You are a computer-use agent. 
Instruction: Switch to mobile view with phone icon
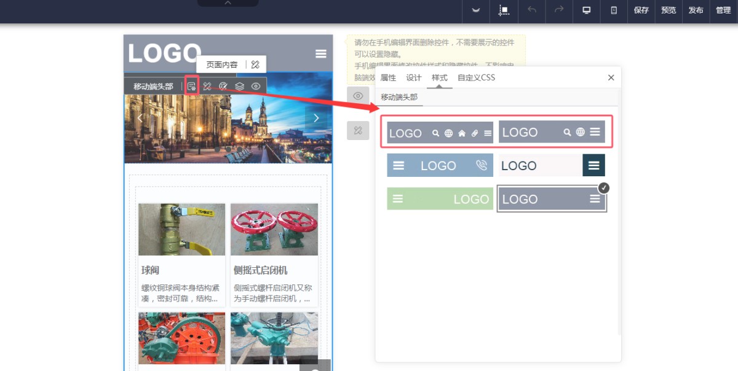point(614,10)
